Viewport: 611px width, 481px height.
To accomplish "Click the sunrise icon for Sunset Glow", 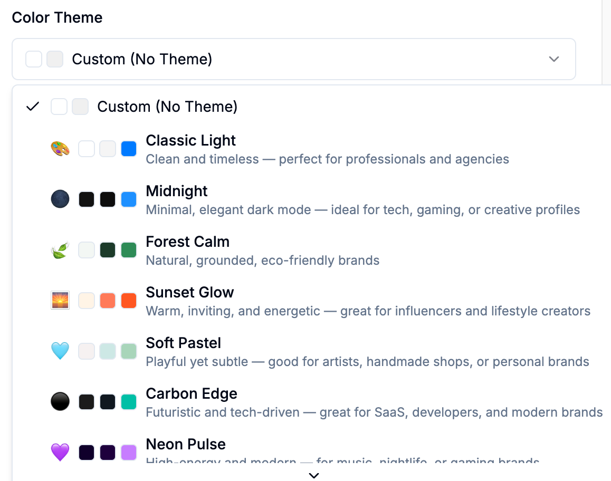I will (60, 301).
